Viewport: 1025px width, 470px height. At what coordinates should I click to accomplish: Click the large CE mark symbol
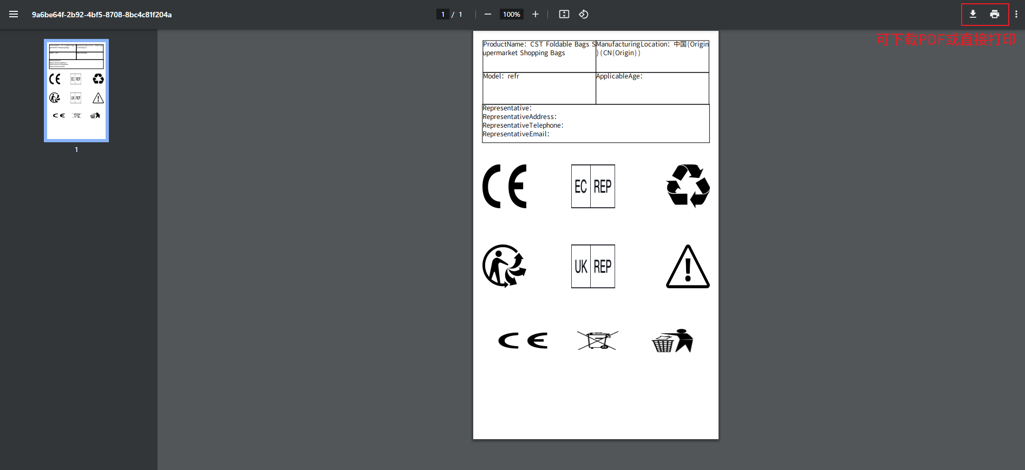[x=505, y=187]
